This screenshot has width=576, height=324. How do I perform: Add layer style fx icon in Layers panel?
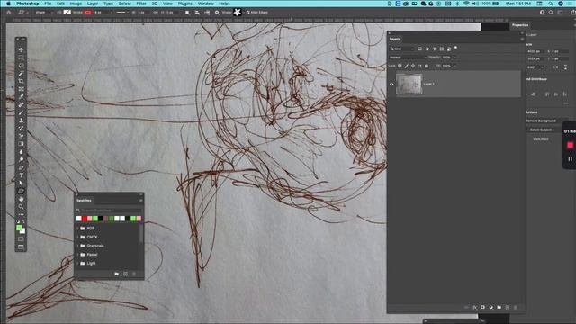pyautogui.click(x=474, y=307)
